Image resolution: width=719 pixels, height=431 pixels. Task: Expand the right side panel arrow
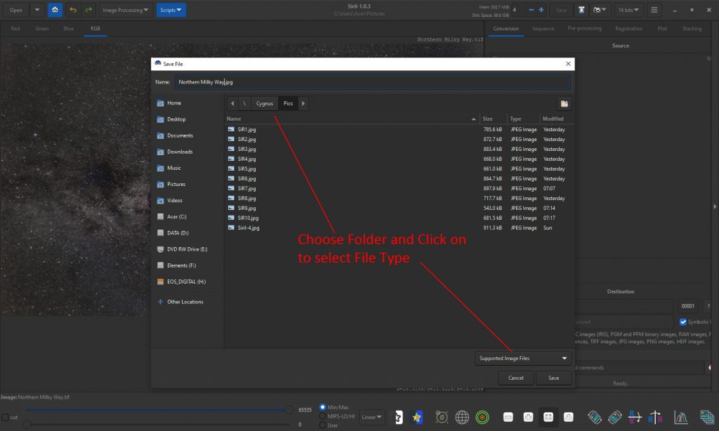pyautogui.click(x=715, y=207)
